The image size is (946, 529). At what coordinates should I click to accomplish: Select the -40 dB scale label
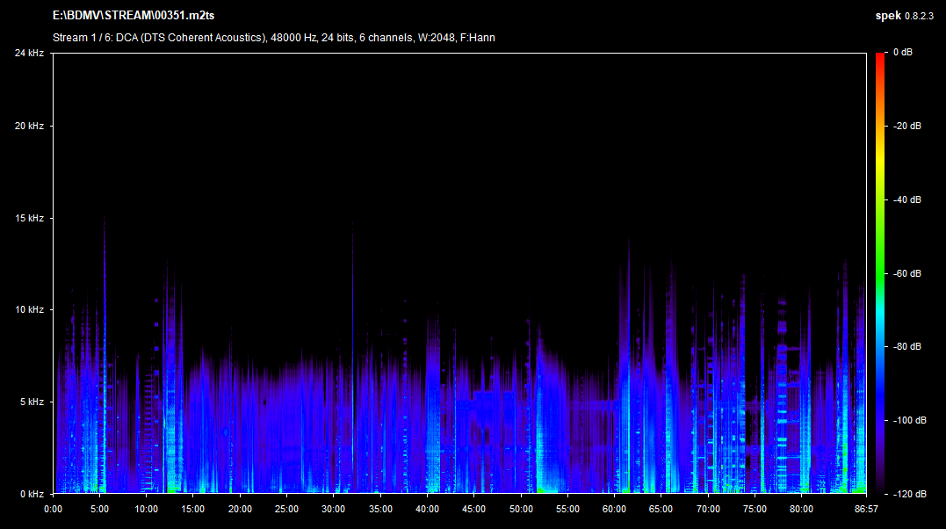pos(907,200)
